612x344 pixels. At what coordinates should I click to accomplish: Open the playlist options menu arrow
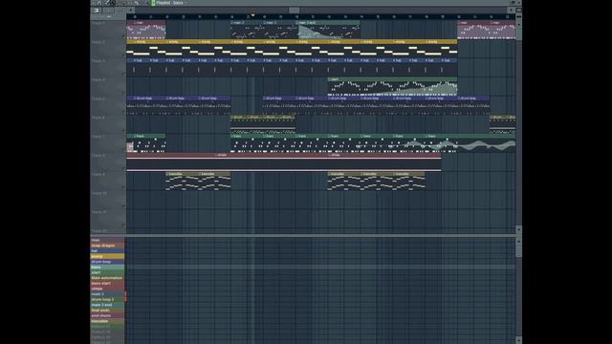pos(94,3)
